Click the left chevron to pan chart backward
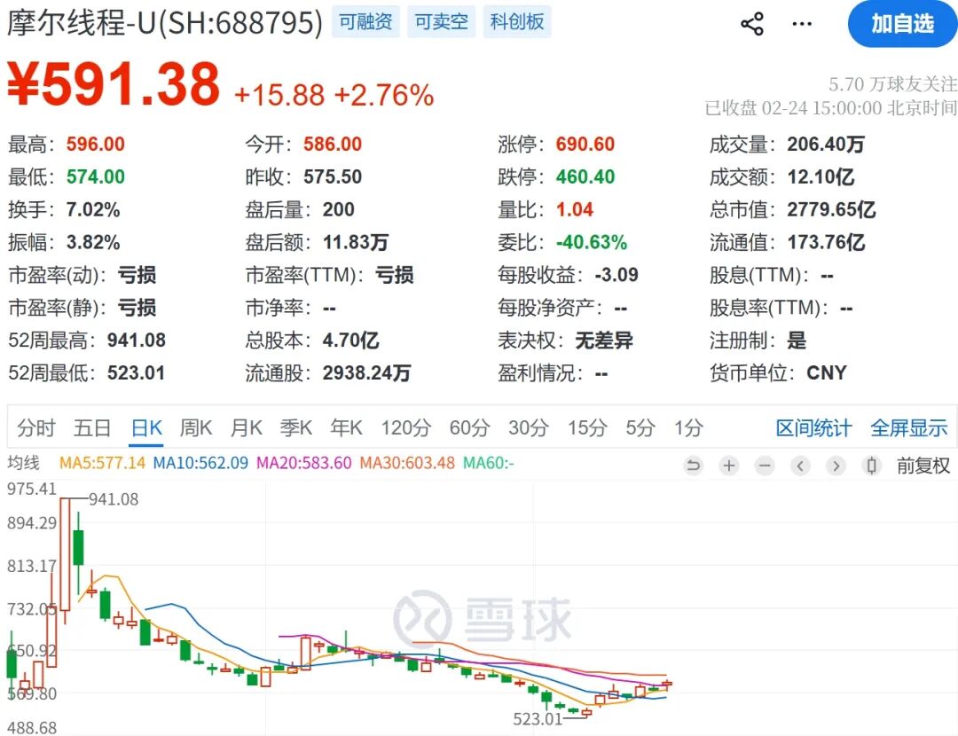The image size is (958, 736). 800,465
